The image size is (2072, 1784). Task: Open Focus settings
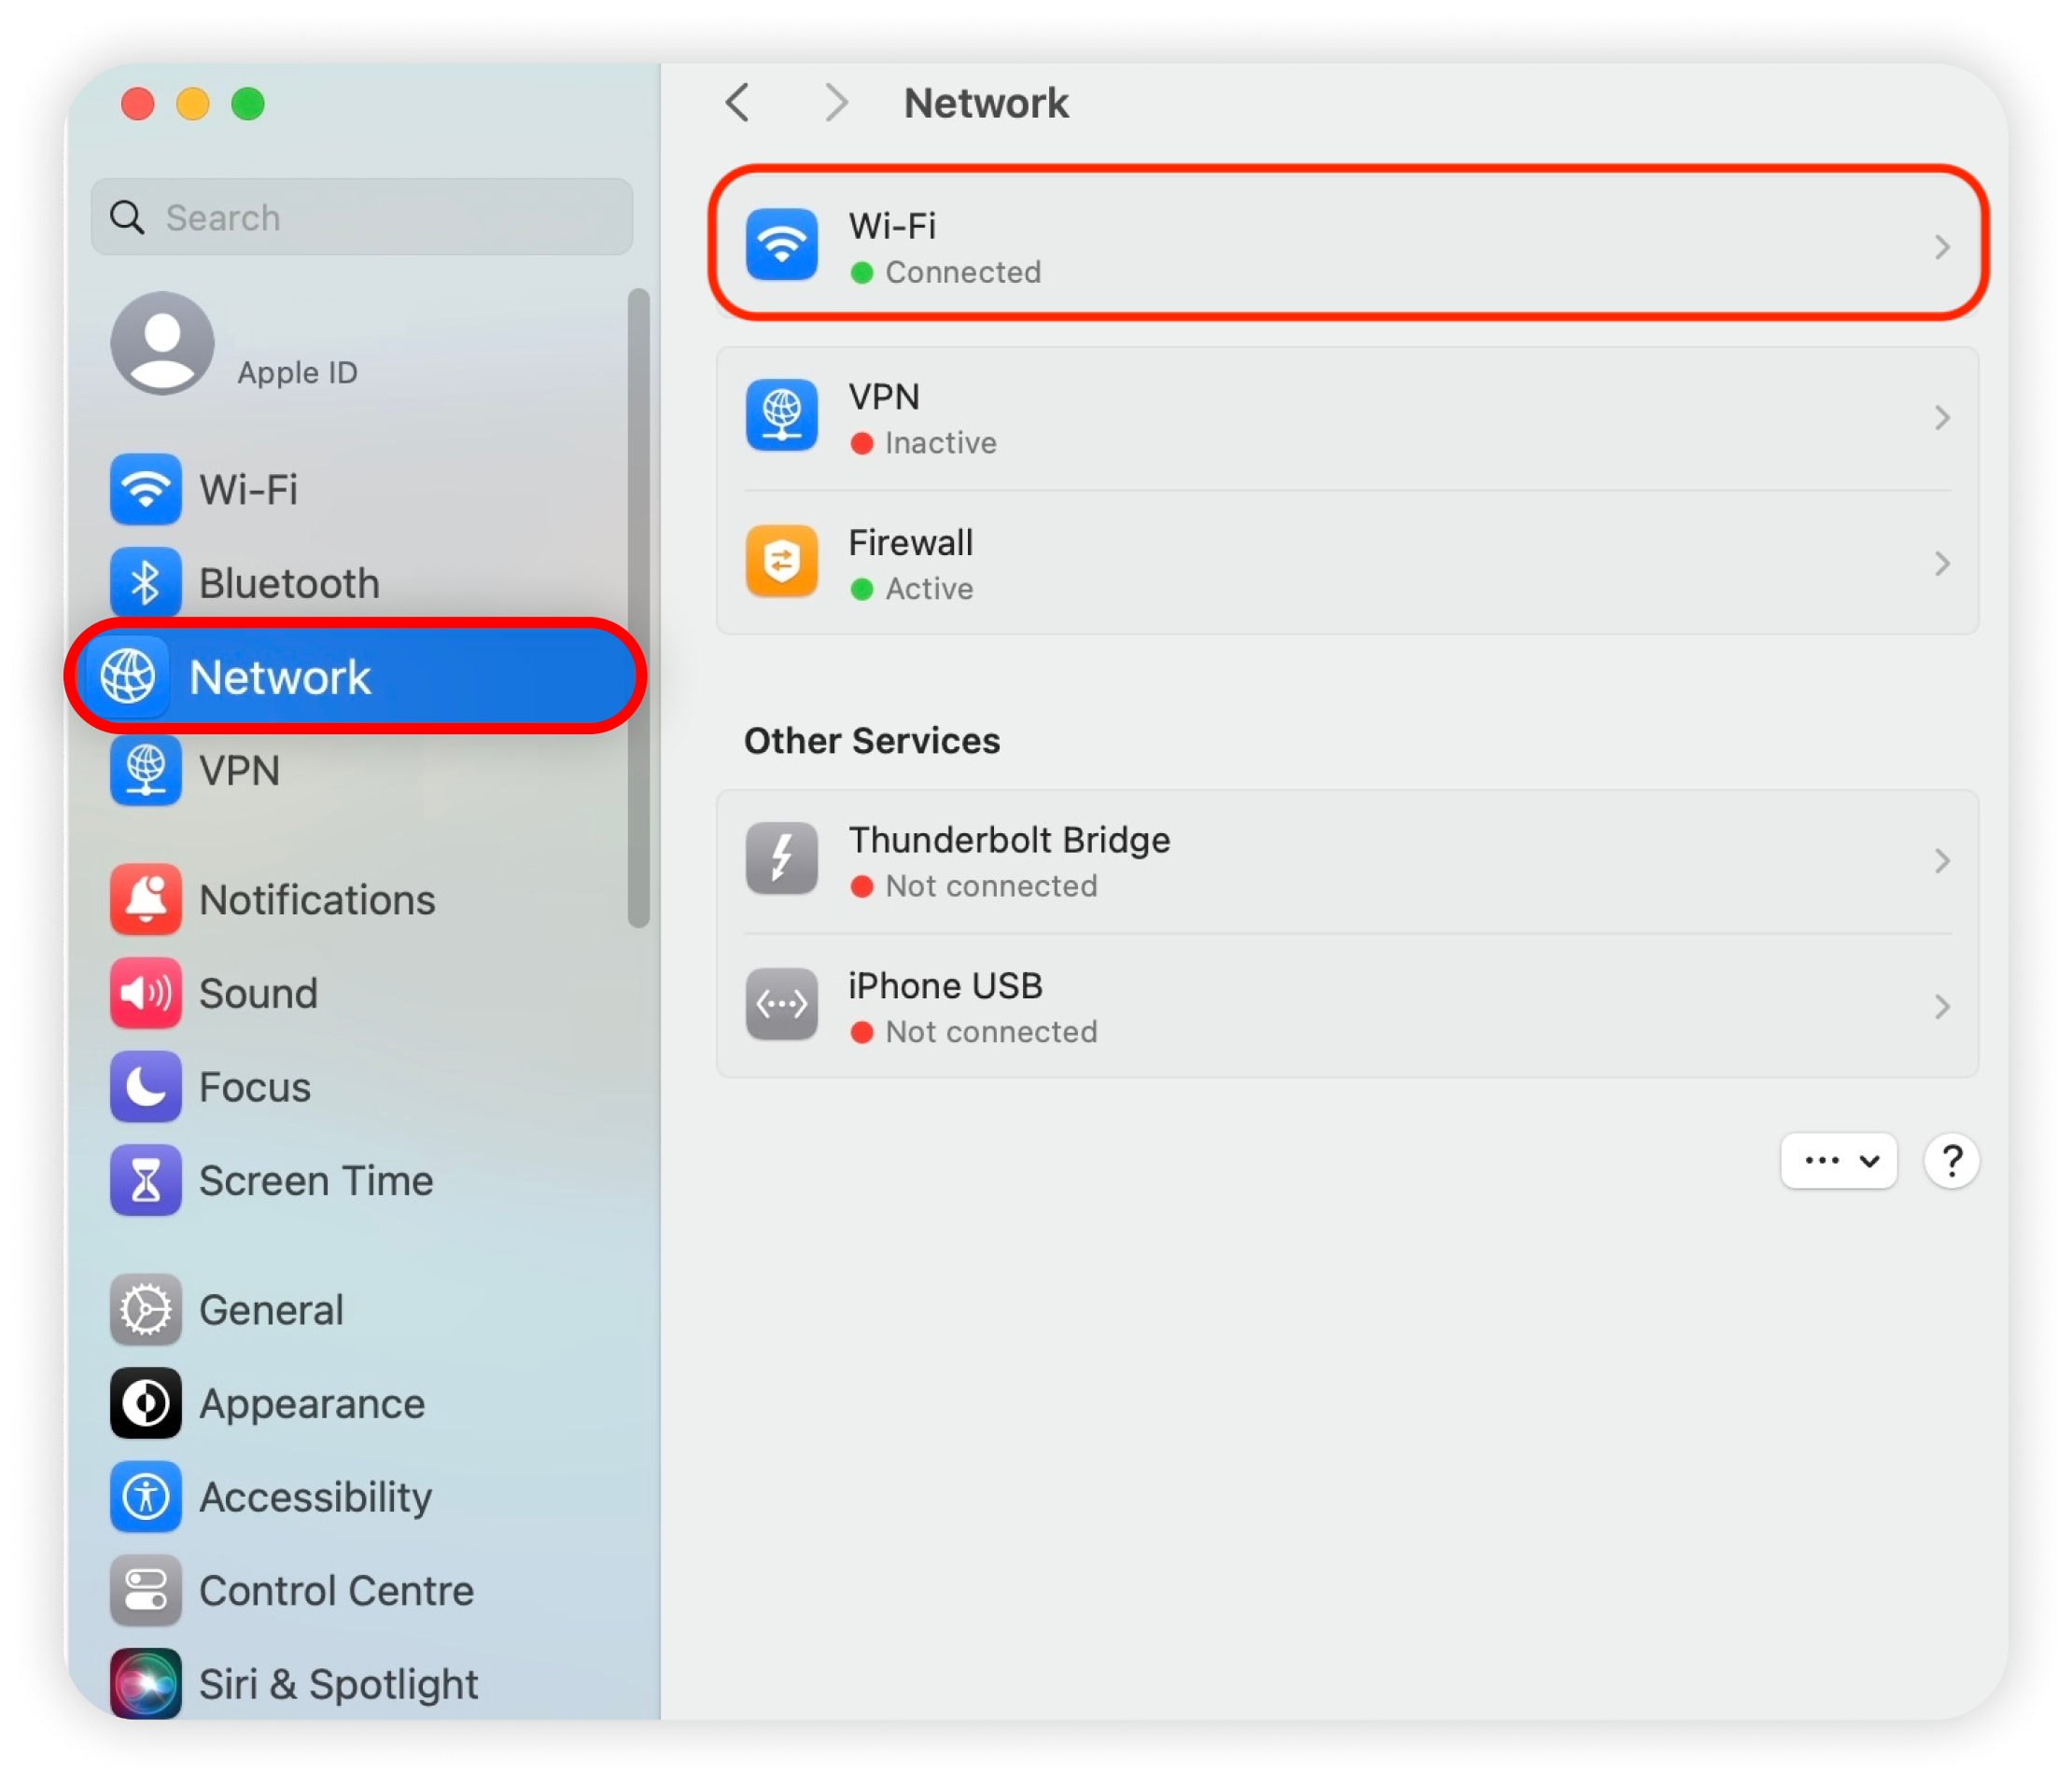(254, 1087)
